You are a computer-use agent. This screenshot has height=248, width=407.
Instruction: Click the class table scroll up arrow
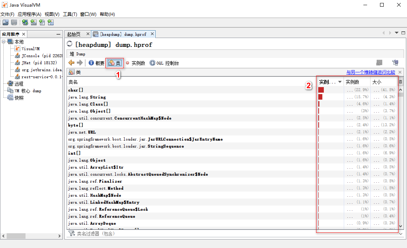400,90
